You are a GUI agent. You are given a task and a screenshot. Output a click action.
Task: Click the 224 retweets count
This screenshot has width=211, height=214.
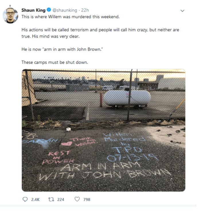61,200
